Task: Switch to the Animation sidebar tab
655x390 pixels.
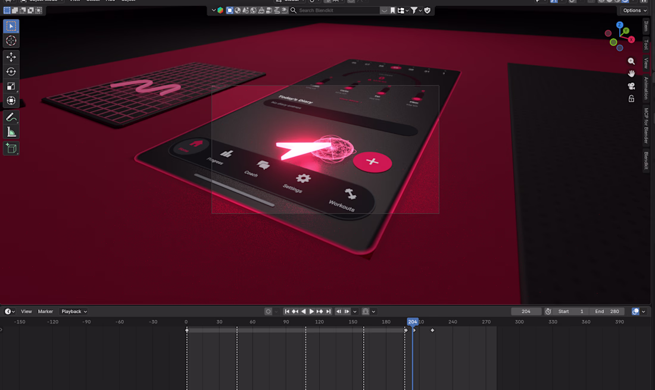Action: click(646, 88)
